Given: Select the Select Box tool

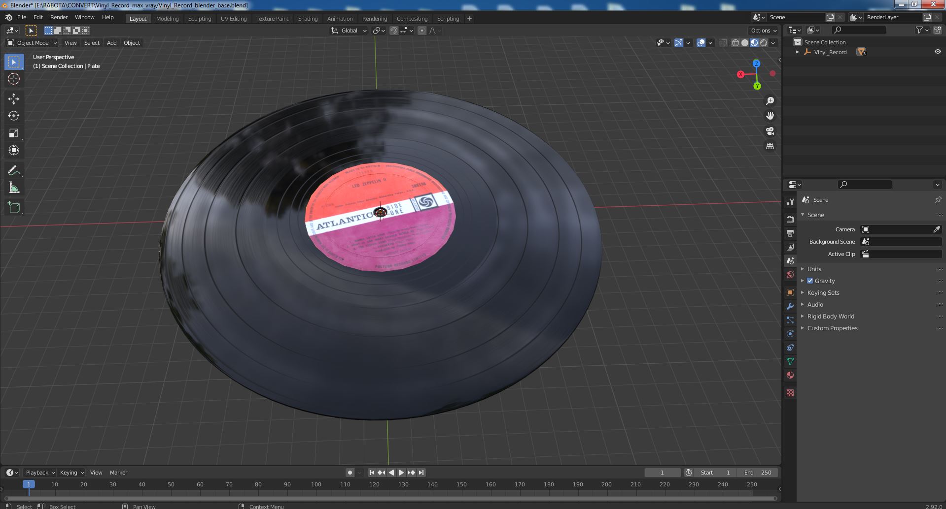Looking at the screenshot, I should (x=14, y=62).
